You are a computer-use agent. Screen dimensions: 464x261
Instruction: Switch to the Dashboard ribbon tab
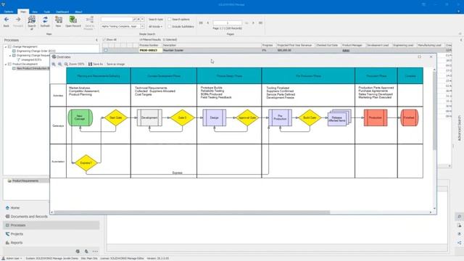[62, 12]
